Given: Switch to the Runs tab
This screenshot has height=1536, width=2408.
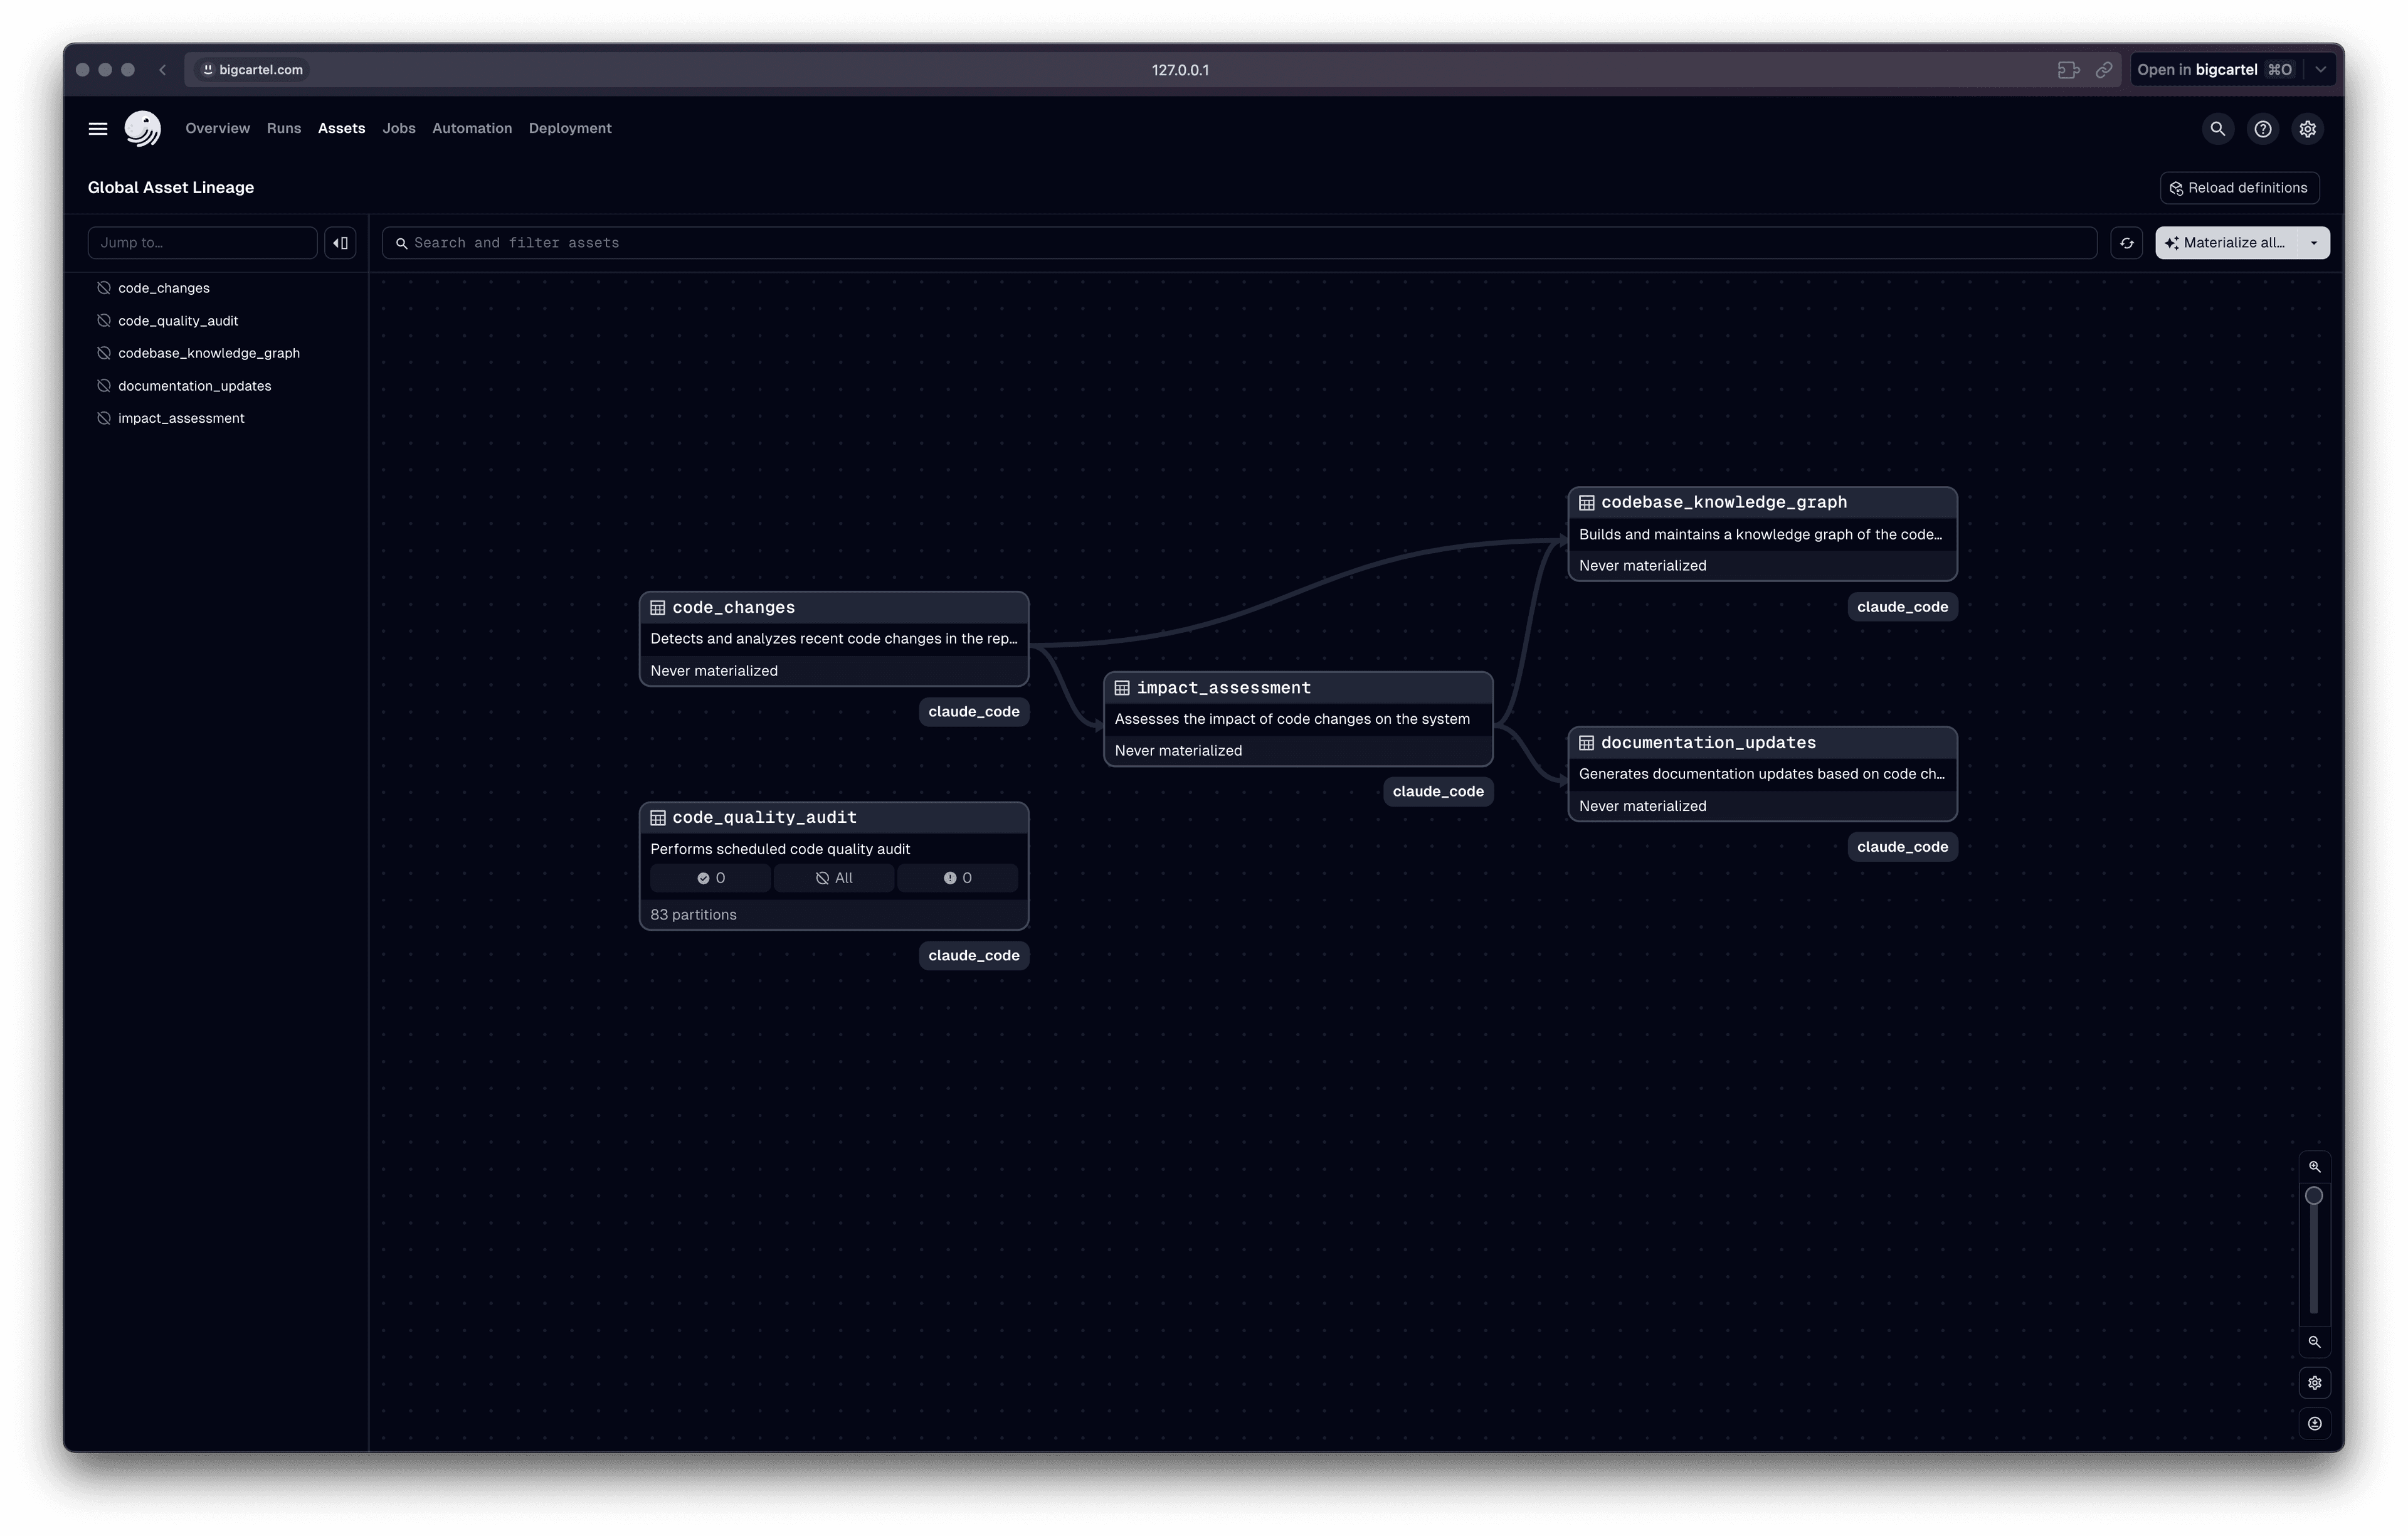Looking at the screenshot, I should 284,129.
